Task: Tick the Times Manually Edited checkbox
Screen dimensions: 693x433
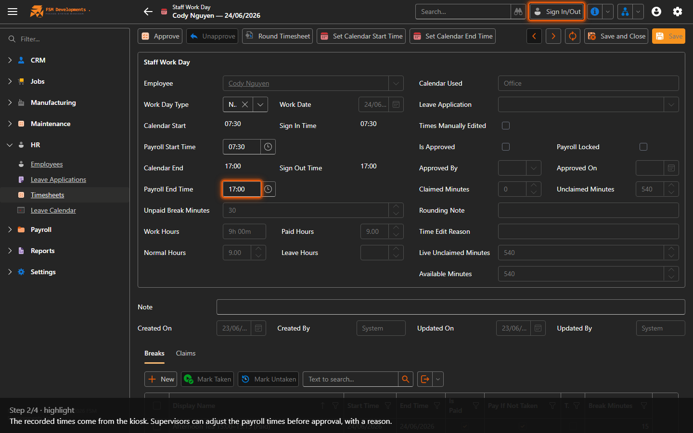Action: (506, 126)
